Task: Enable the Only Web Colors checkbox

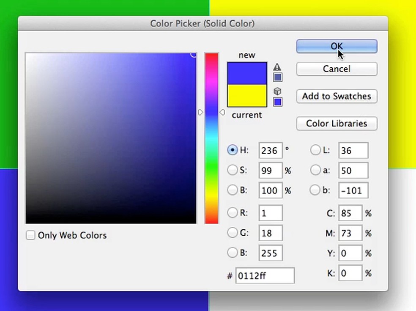Action: pos(30,235)
